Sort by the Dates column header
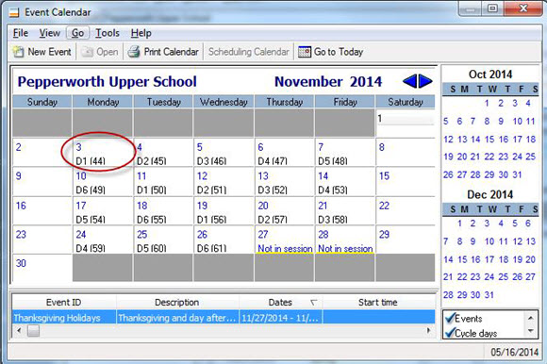The height and width of the screenshot is (364, 547). [x=281, y=302]
